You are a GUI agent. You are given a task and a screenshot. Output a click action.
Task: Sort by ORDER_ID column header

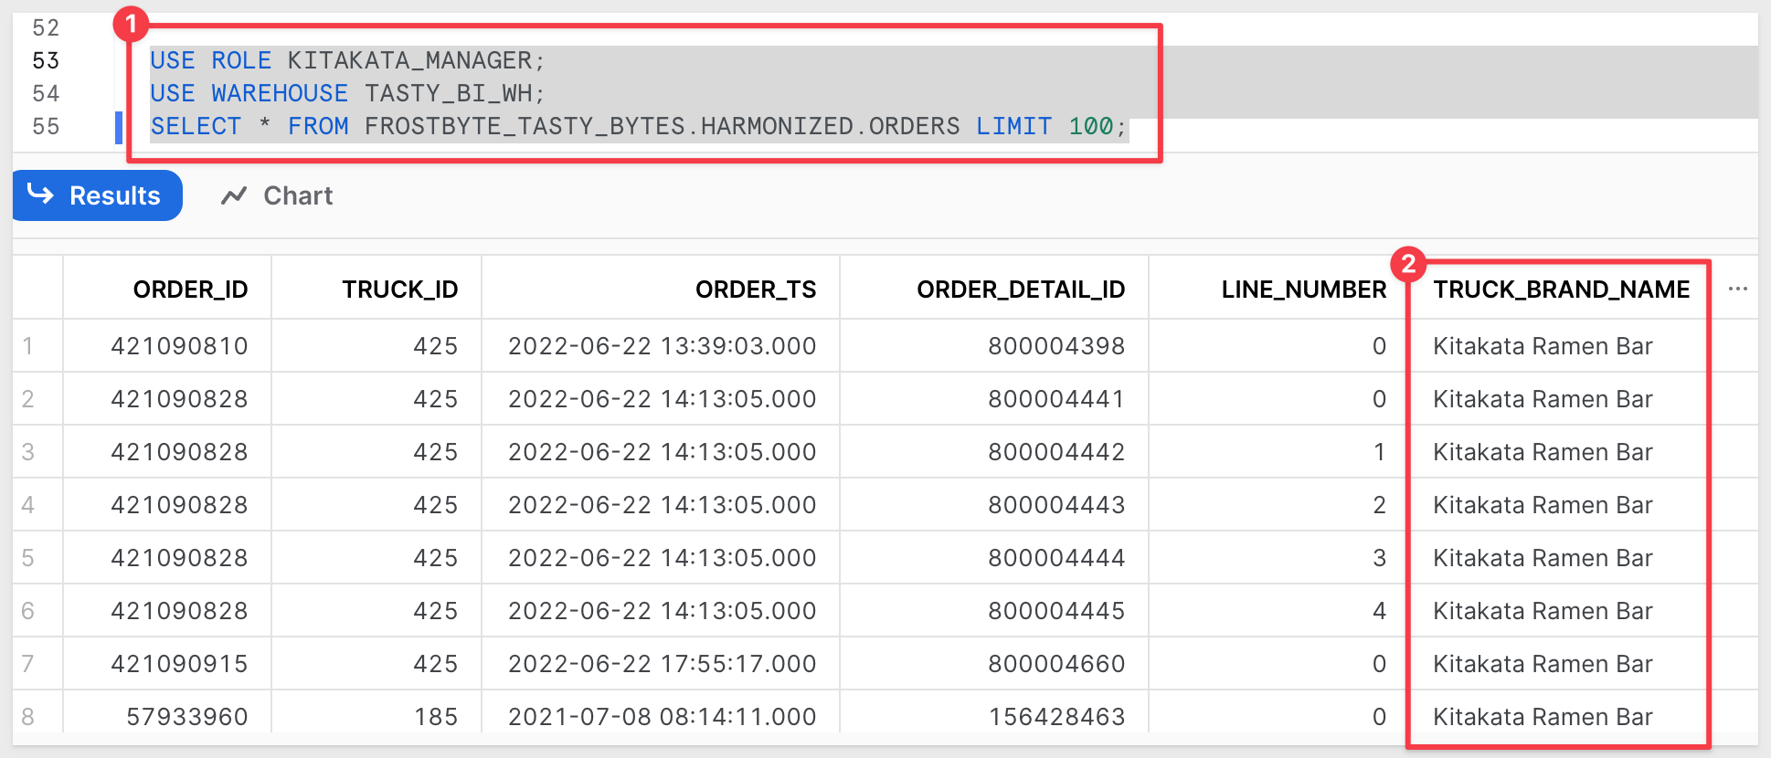[190, 290]
